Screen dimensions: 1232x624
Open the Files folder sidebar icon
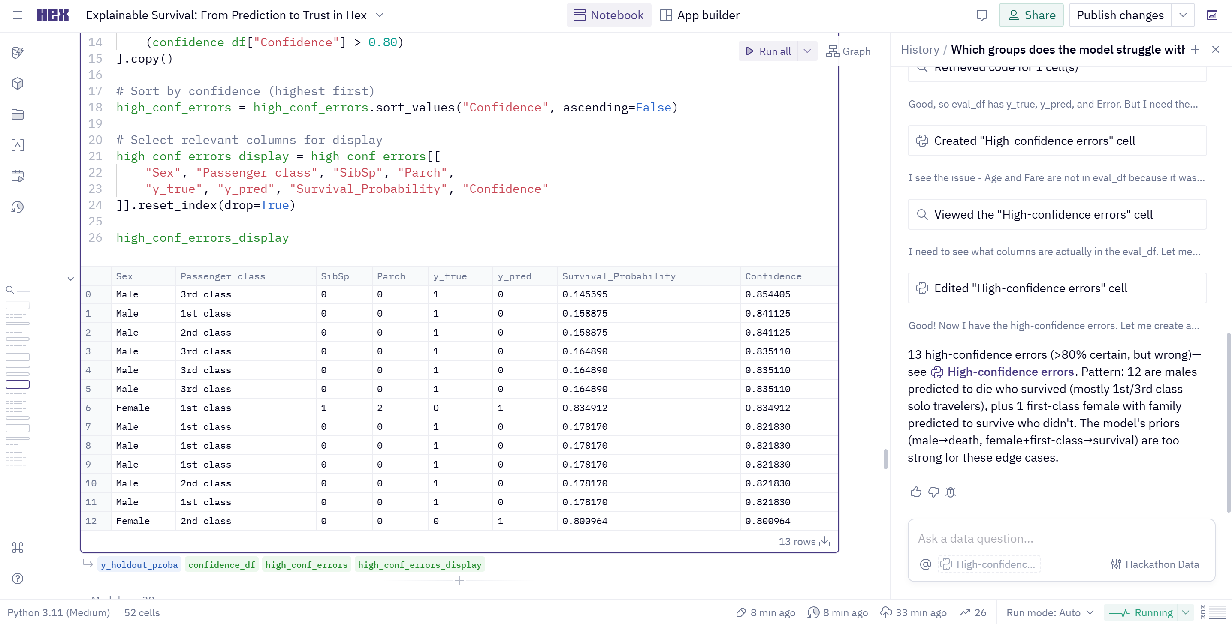point(18,114)
